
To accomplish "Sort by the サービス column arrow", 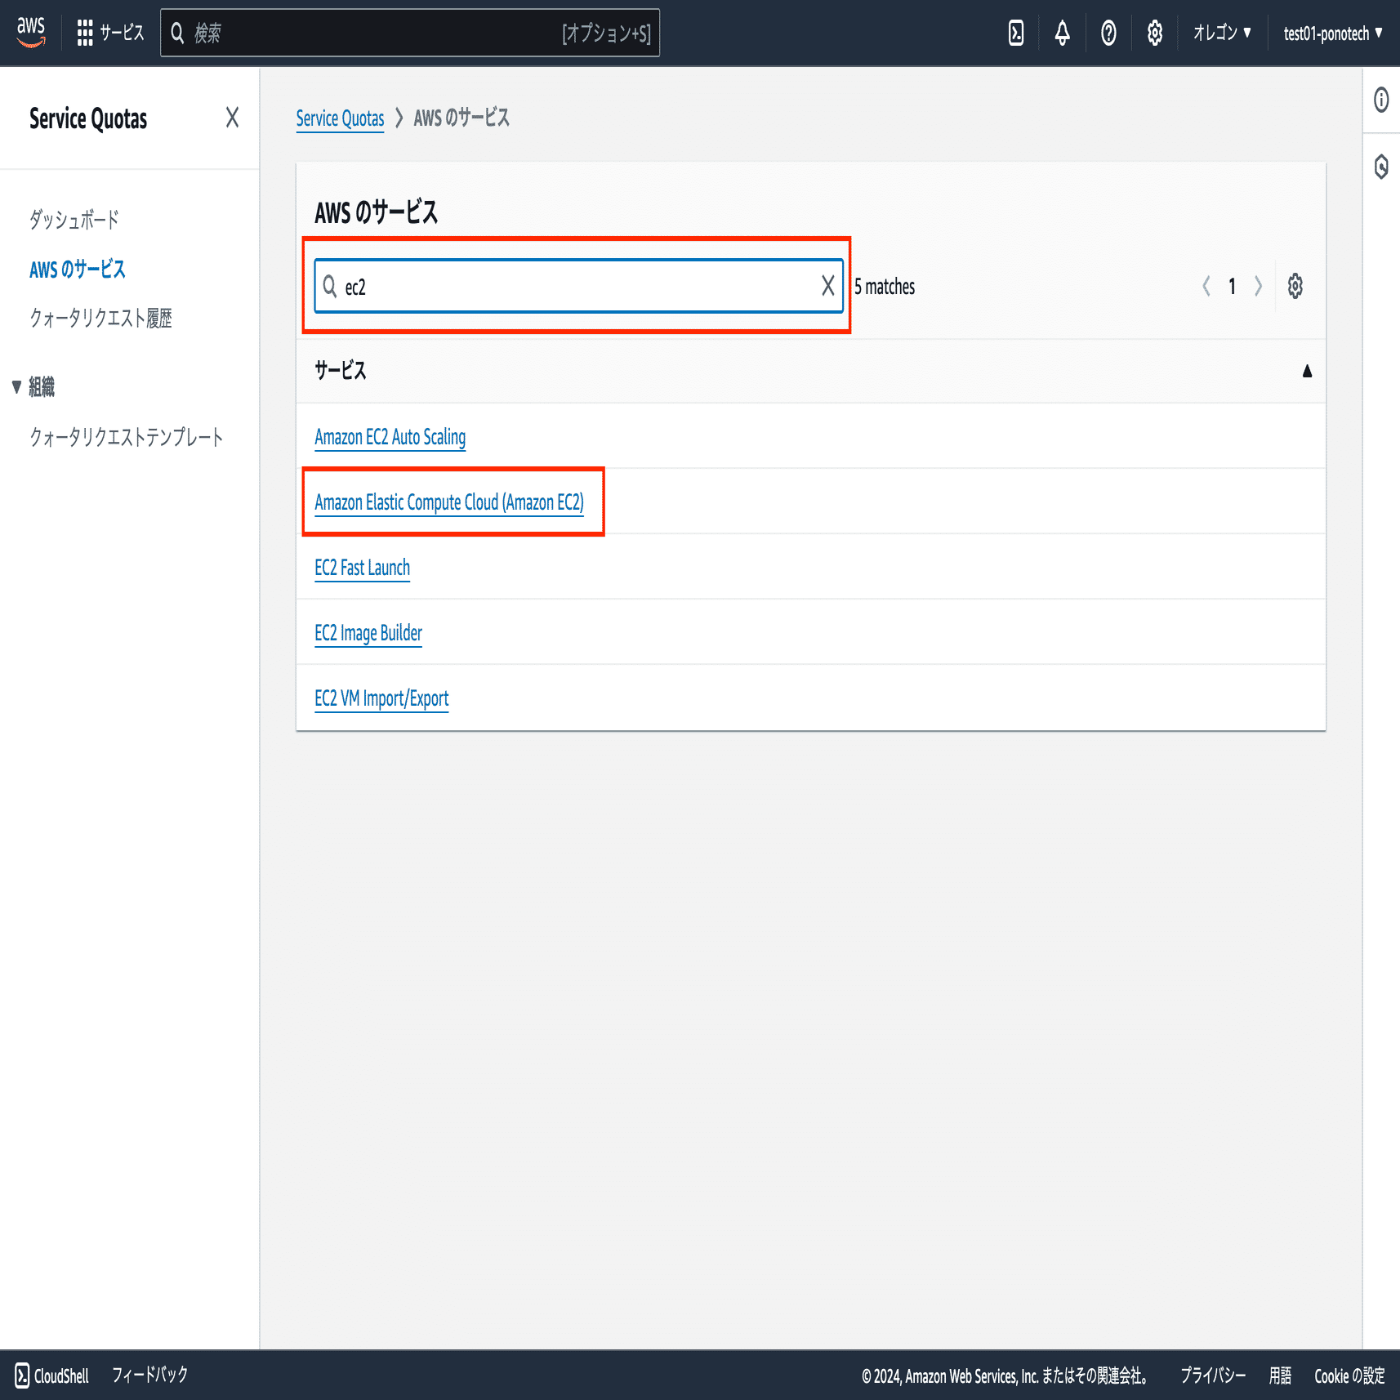I will coord(1307,371).
